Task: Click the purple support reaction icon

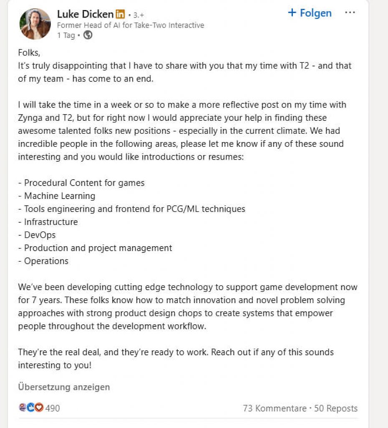Action: point(23,408)
